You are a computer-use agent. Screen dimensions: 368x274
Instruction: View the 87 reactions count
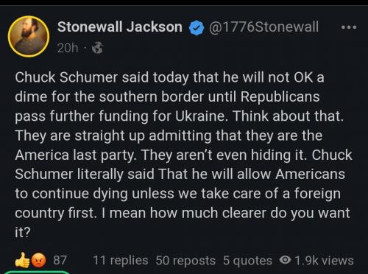pos(60,260)
